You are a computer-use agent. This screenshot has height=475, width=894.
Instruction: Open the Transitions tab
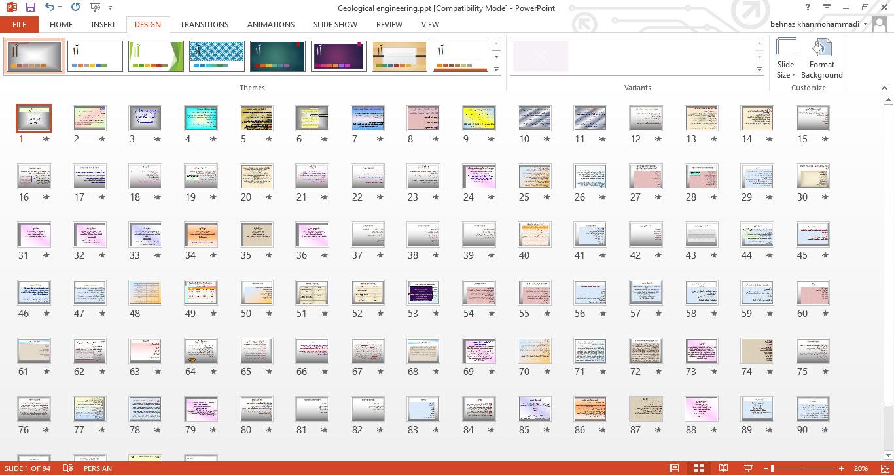[204, 25]
